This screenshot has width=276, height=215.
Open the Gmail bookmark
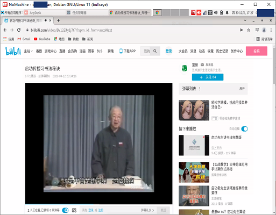[24, 39]
